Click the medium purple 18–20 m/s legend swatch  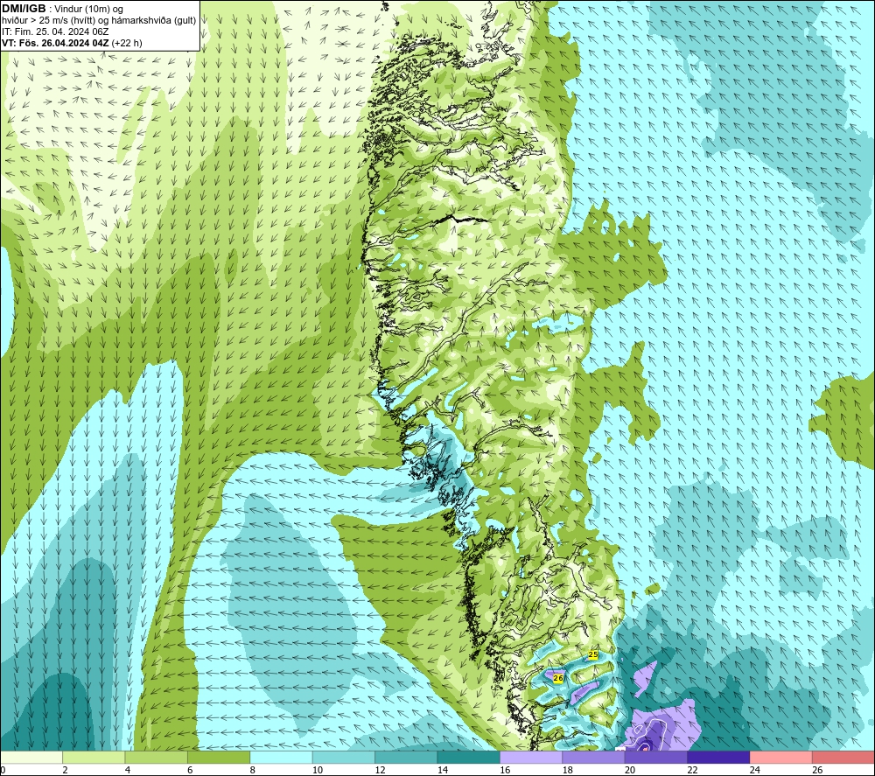point(594,757)
